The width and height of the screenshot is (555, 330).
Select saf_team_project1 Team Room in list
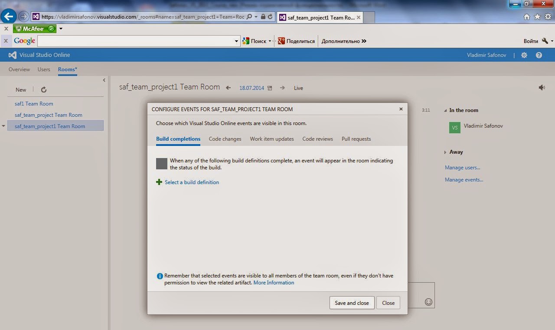[x=55, y=126]
